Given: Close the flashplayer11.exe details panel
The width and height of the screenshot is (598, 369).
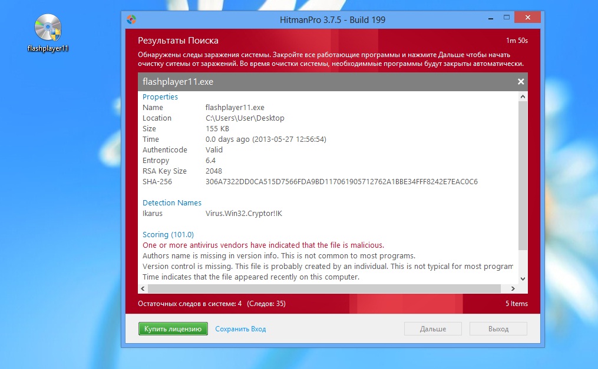Looking at the screenshot, I should click(521, 81).
